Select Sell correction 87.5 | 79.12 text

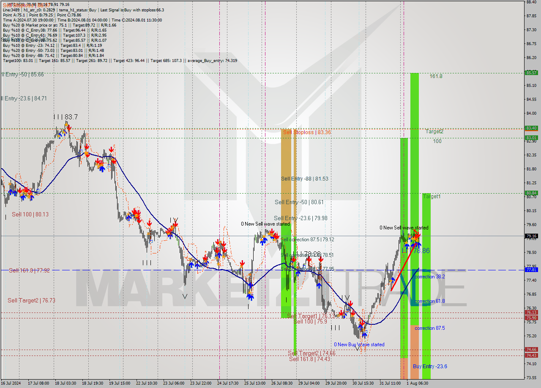307,240
